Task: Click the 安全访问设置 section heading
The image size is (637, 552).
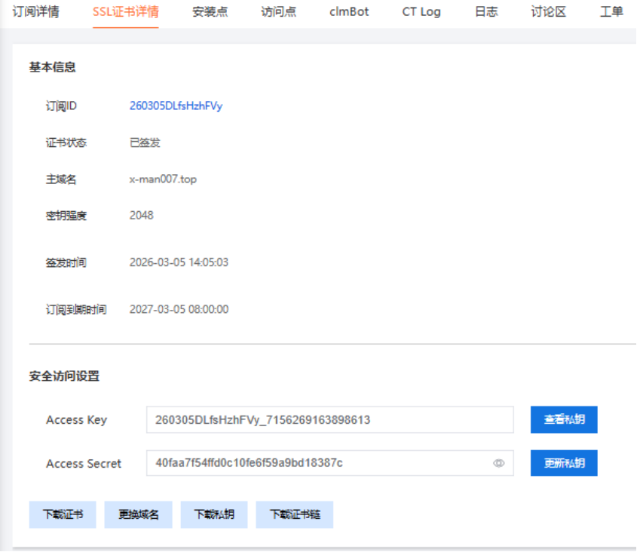Action: [x=64, y=376]
